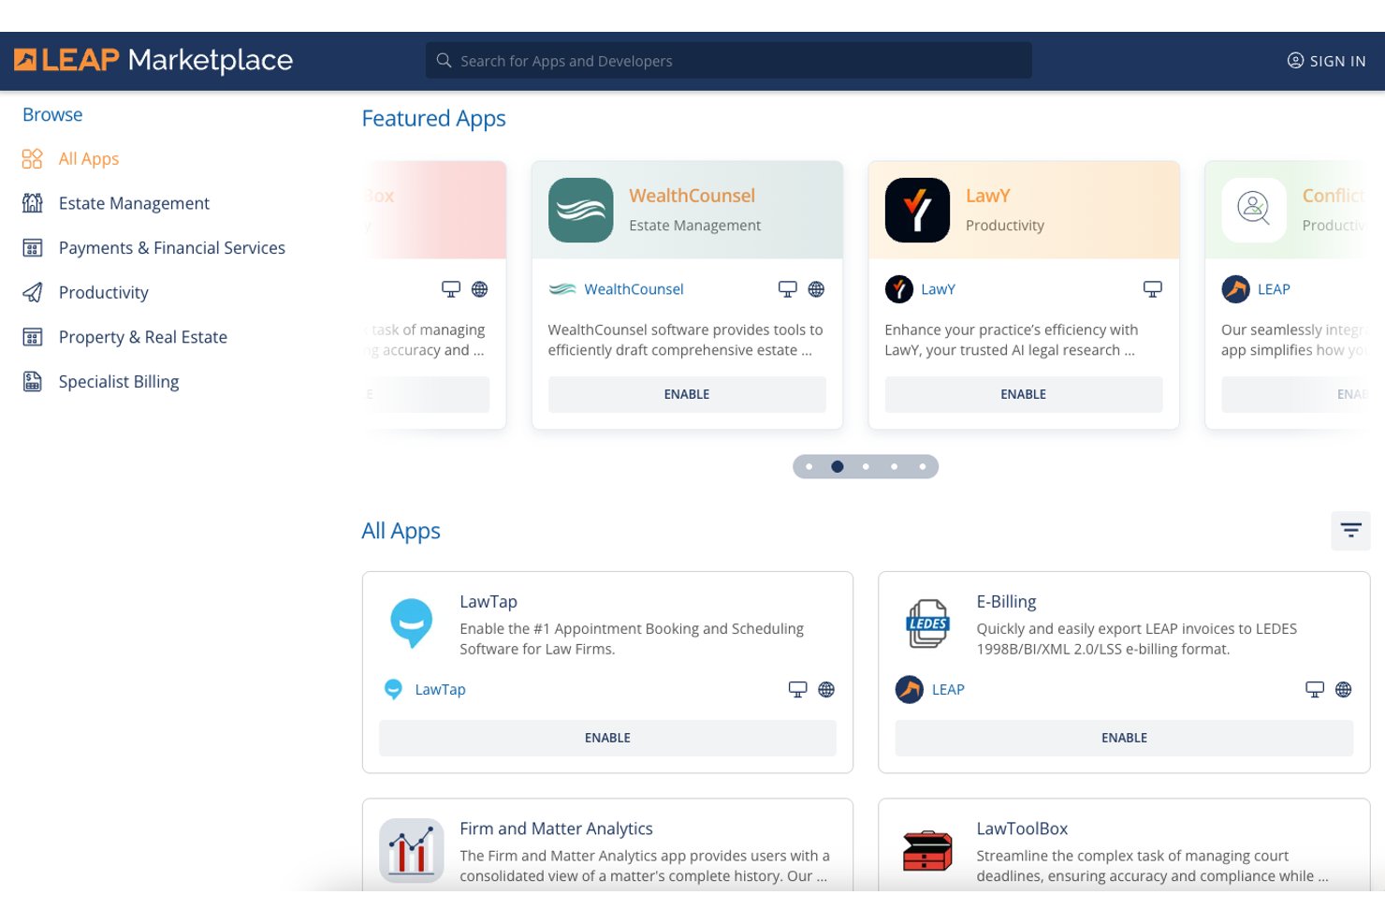This screenshot has height=924, width=1385.
Task: Select first carousel page dot
Action: 809,466
